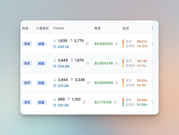This screenshot has height=135, width=179.
Task: Click cache icon next to 340.1K
Action: click(x=55, y=47)
